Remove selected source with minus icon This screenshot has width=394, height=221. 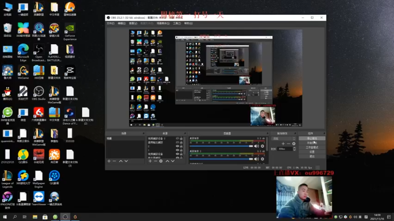155,161
